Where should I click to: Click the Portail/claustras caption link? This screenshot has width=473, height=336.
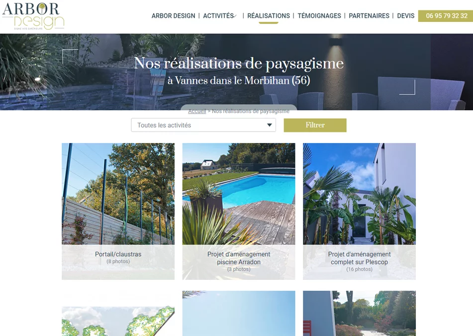pos(118,254)
